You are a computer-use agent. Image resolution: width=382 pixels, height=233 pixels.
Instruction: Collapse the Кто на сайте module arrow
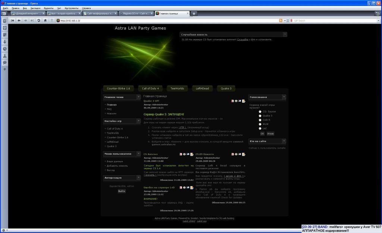284,141
